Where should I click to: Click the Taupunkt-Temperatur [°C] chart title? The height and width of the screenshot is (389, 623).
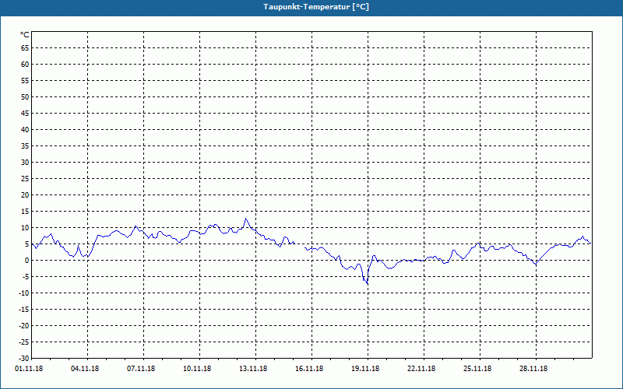(316, 7)
